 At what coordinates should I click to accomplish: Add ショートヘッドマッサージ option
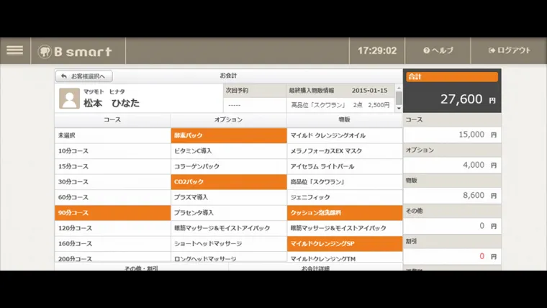pyautogui.click(x=229, y=243)
